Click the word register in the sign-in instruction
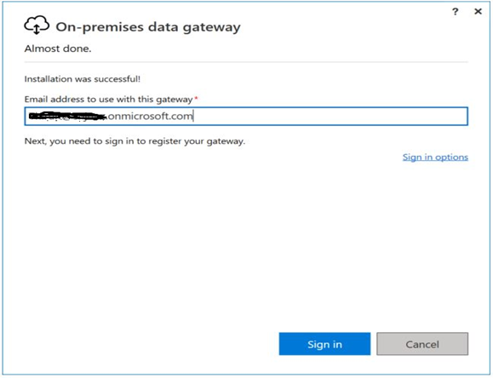This screenshot has width=493, height=378. click(164, 141)
